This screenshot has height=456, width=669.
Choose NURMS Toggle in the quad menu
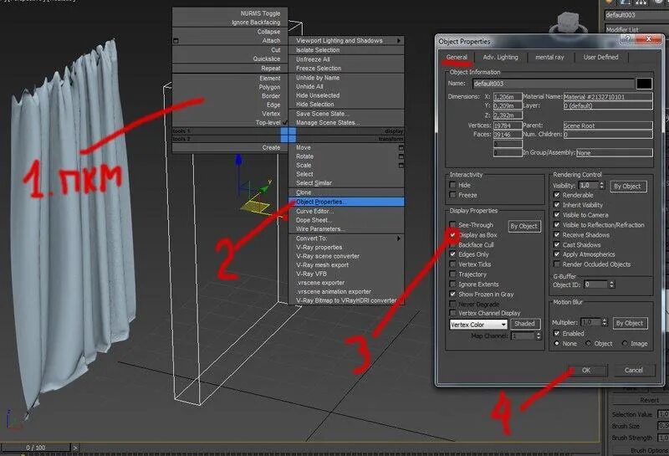click(x=230, y=13)
